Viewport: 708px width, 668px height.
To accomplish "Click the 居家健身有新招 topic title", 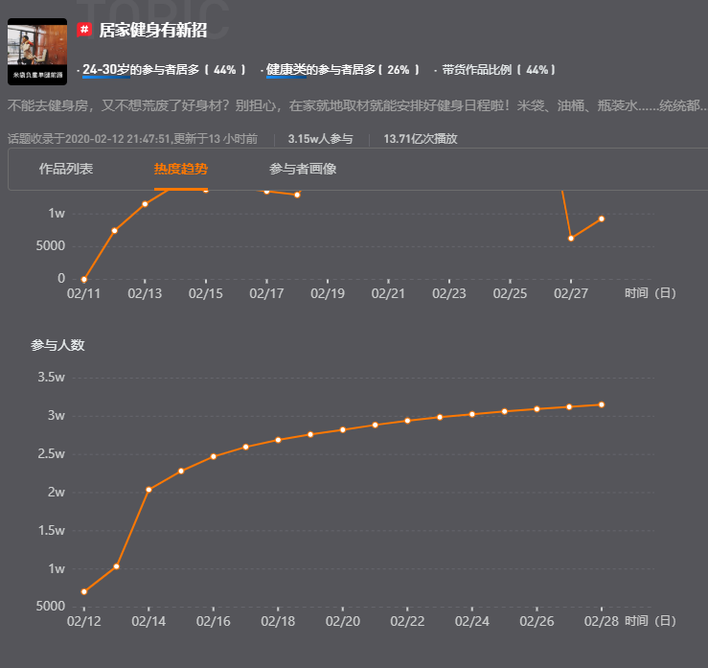I will tap(152, 31).
